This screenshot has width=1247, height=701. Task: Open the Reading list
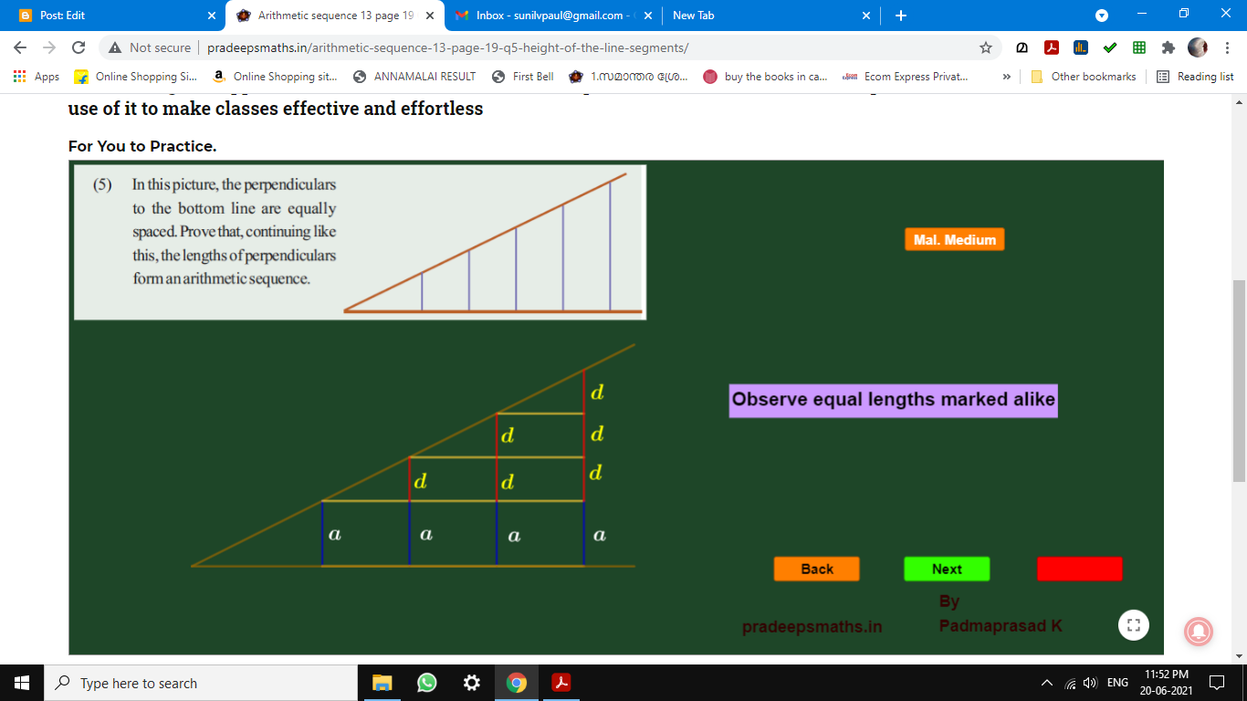click(x=1195, y=77)
